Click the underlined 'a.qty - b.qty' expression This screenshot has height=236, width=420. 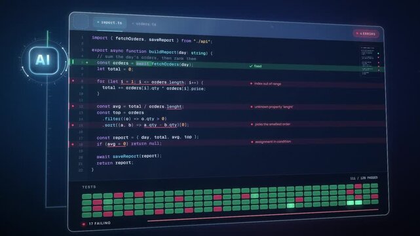point(160,125)
